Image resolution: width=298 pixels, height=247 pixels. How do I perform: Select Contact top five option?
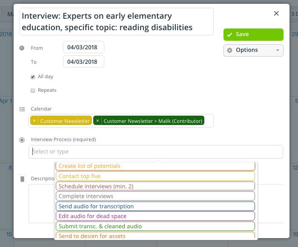click(155, 176)
